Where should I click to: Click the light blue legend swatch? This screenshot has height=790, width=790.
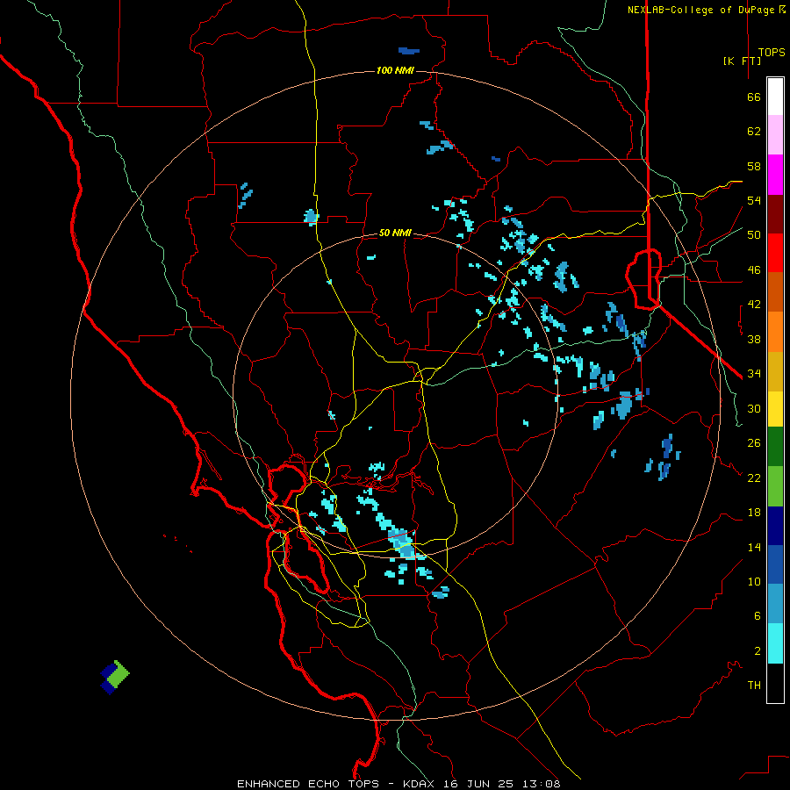(x=775, y=604)
